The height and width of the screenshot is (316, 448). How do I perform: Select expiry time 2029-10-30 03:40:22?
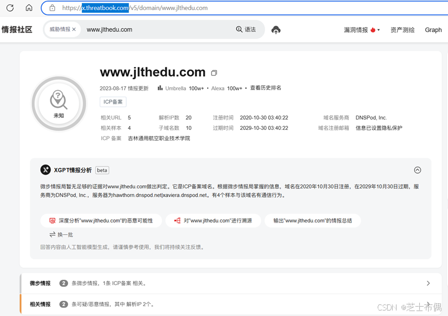[264, 128]
